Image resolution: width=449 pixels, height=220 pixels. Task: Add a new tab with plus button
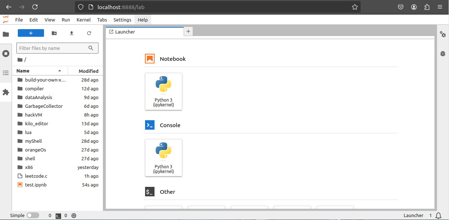click(188, 32)
